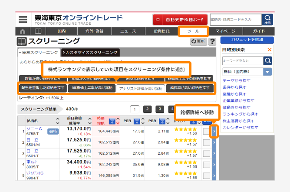
Task: Click the 優待 badge on ソニーG row
Action: coord(53,131)
